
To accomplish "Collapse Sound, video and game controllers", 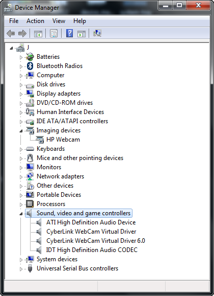I will pyautogui.click(x=21, y=214).
